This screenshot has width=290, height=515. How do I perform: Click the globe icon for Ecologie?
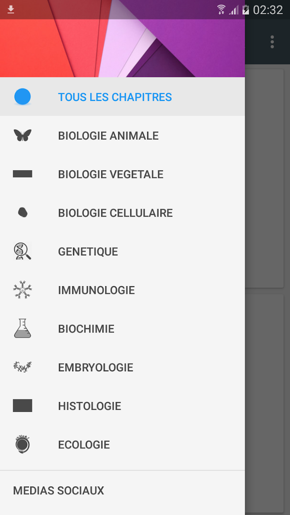(22, 444)
